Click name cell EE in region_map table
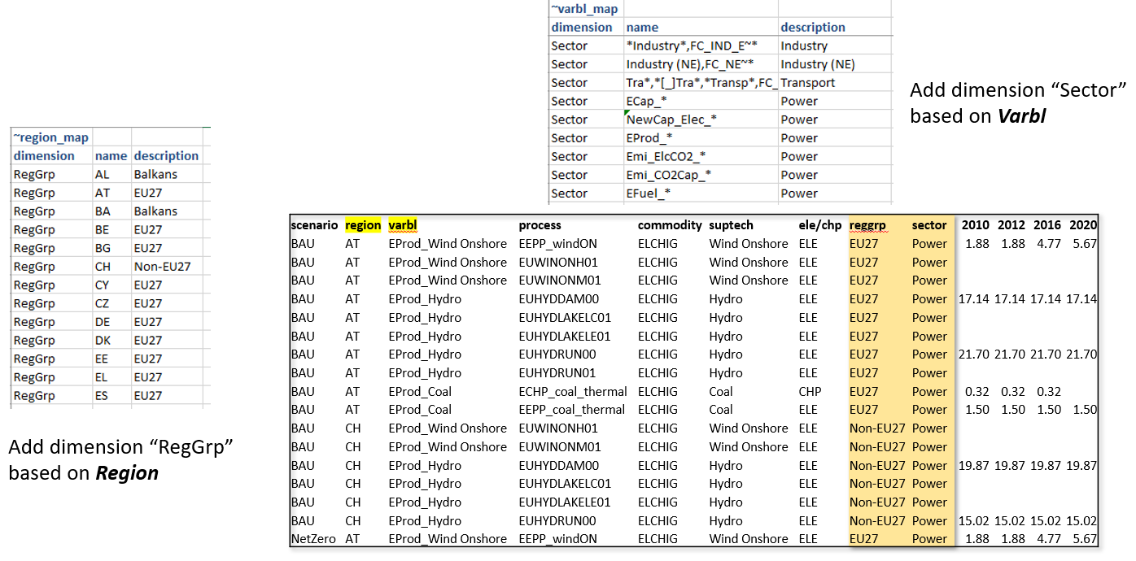This screenshot has width=1136, height=561. pos(111,359)
